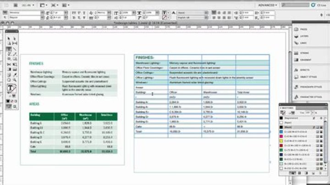Toggle Superscript in the control panel
Image resolution: width=330 pixels, height=185 pixels.
[79, 13]
